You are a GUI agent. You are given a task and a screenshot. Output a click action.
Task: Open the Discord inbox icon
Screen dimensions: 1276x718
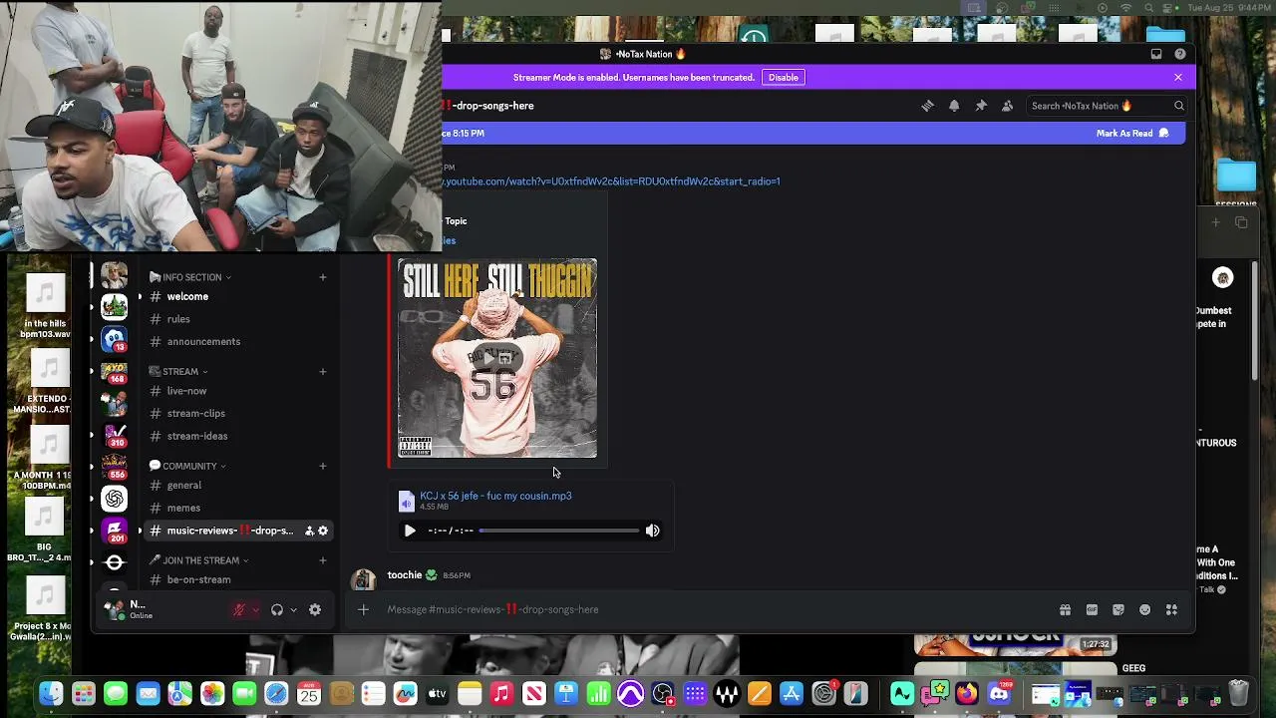[x=1156, y=54]
